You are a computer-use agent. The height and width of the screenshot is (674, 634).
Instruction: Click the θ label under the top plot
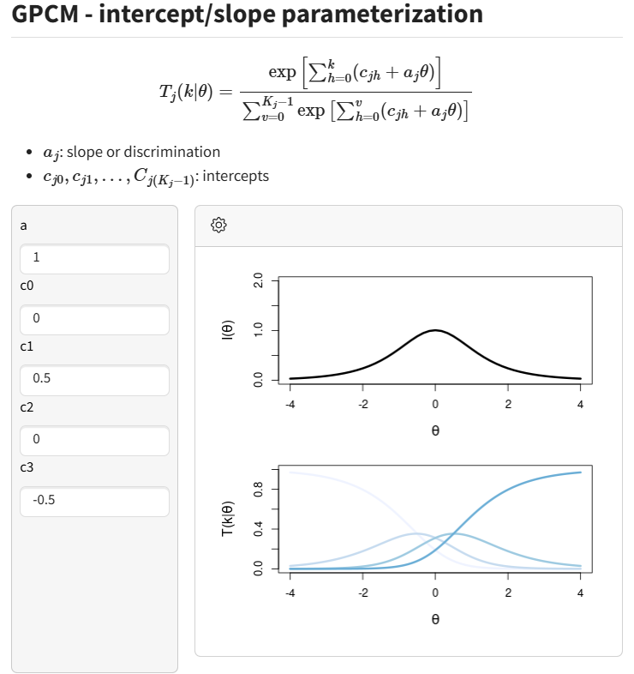435,430
